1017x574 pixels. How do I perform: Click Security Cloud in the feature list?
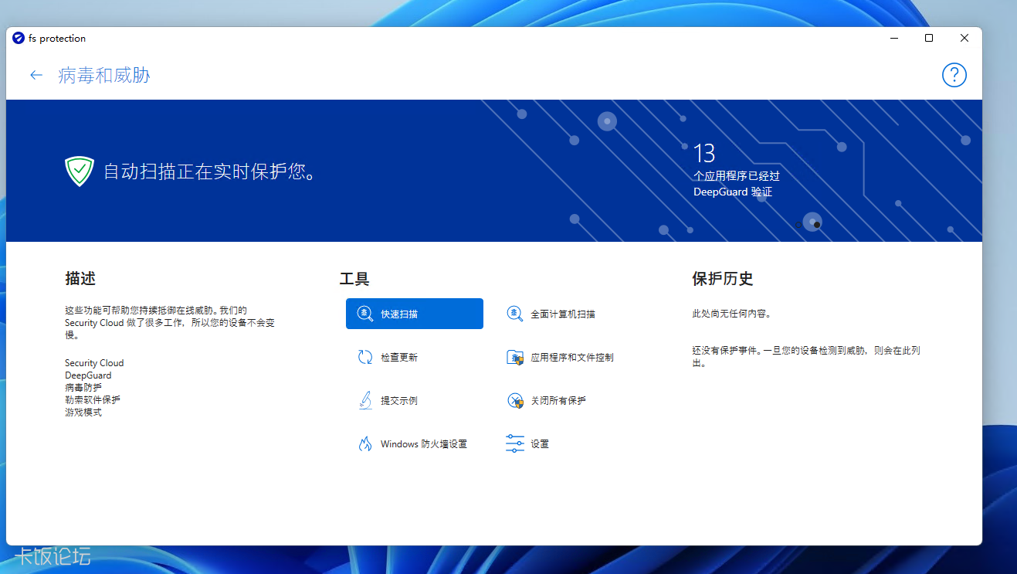[93, 362]
